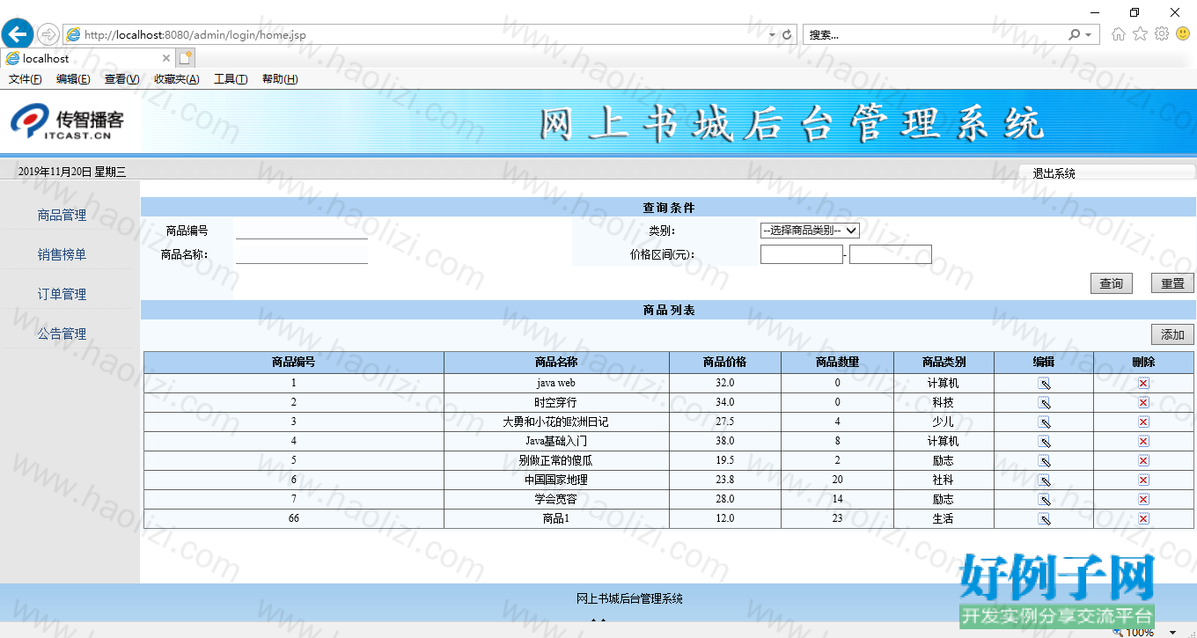Click the 商品价格 column header
The height and width of the screenshot is (638, 1197).
pos(725,363)
